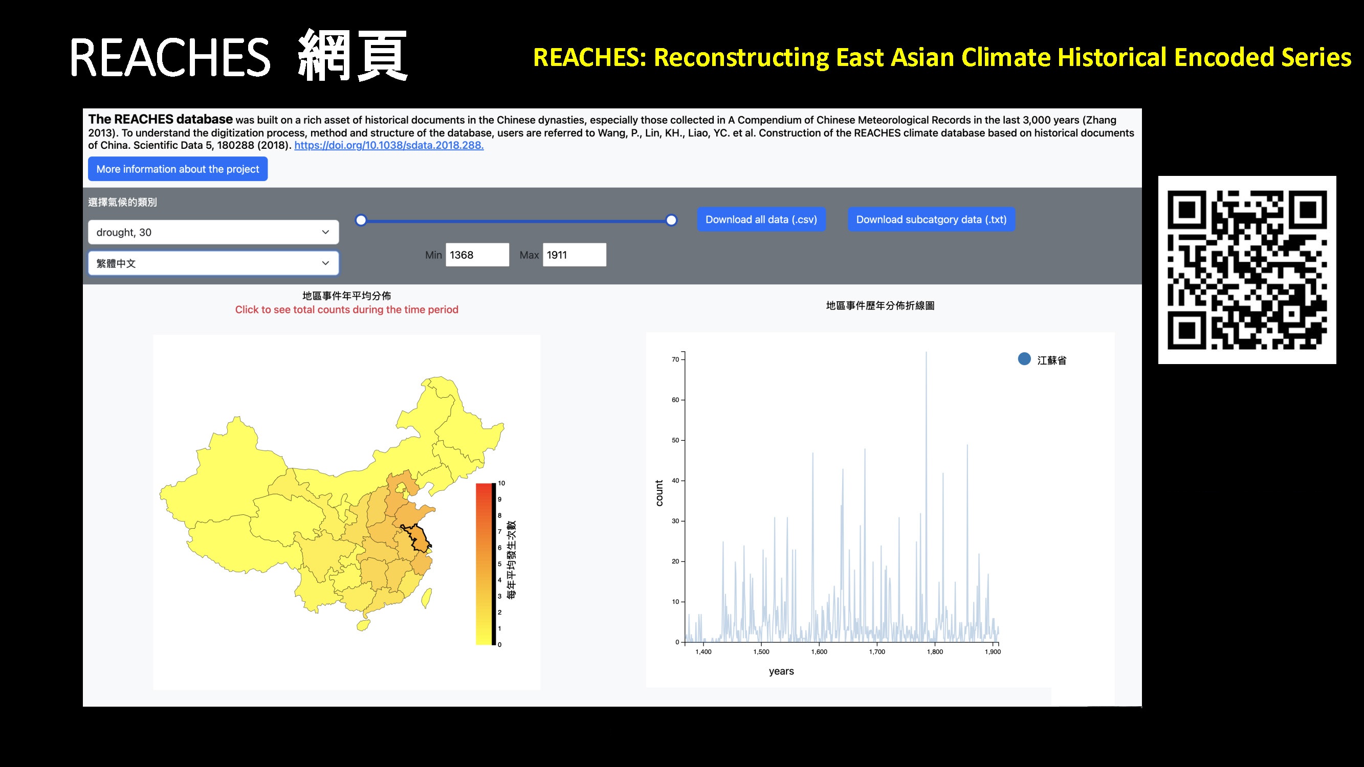Viewport: 1364px width, 767px height.
Task: Expand the 繁體中文 language dropdown
Action: click(x=213, y=263)
